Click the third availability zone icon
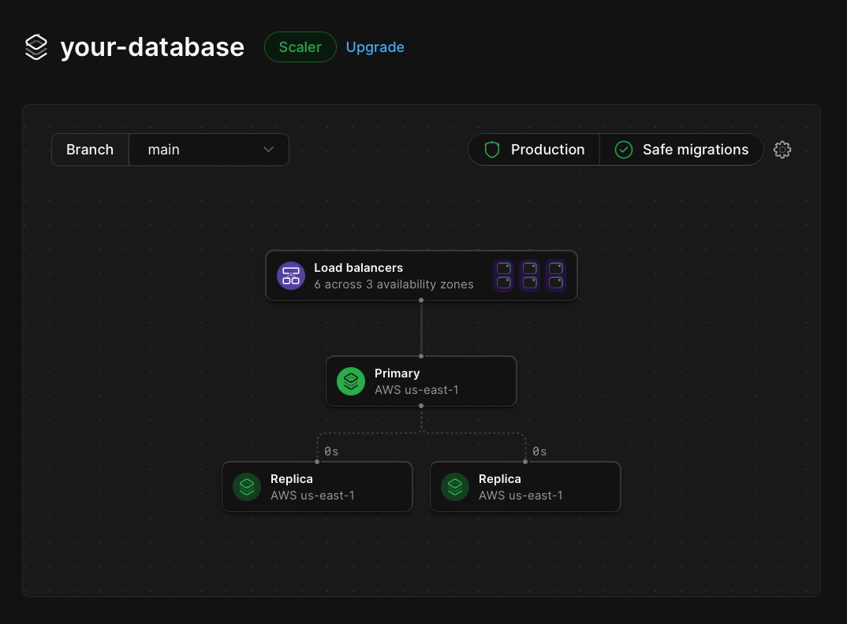847x624 pixels. point(555,276)
